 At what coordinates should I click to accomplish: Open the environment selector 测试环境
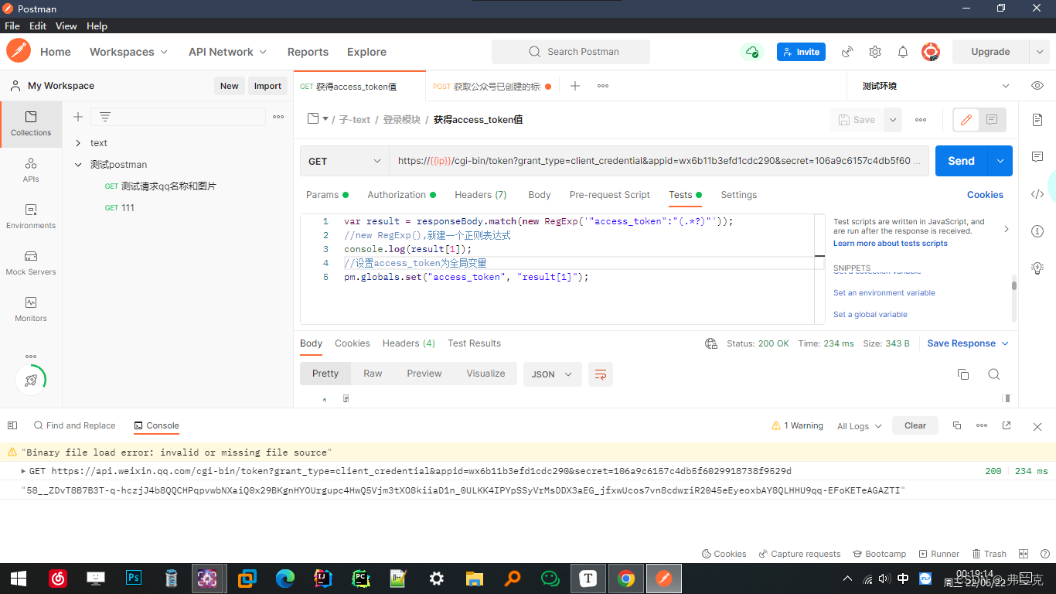click(936, 86)
